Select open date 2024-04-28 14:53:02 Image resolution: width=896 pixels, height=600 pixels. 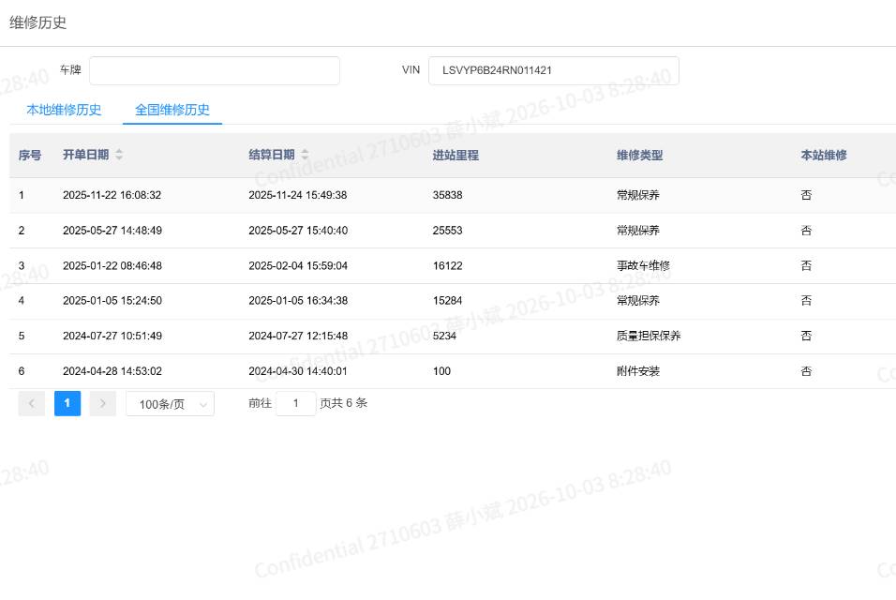(112, 371)
